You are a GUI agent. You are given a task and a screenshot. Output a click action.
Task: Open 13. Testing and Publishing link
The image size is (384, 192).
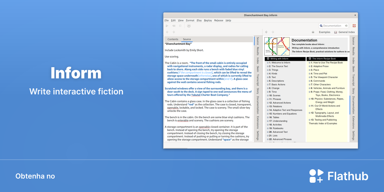click(324, 120)
